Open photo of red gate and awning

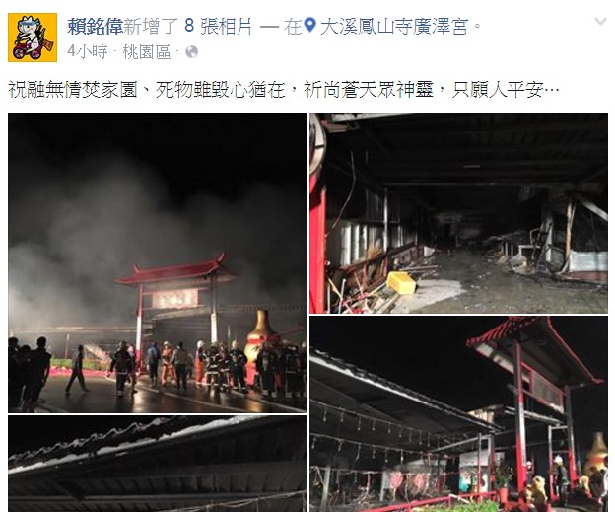click(x=459, y=414)
